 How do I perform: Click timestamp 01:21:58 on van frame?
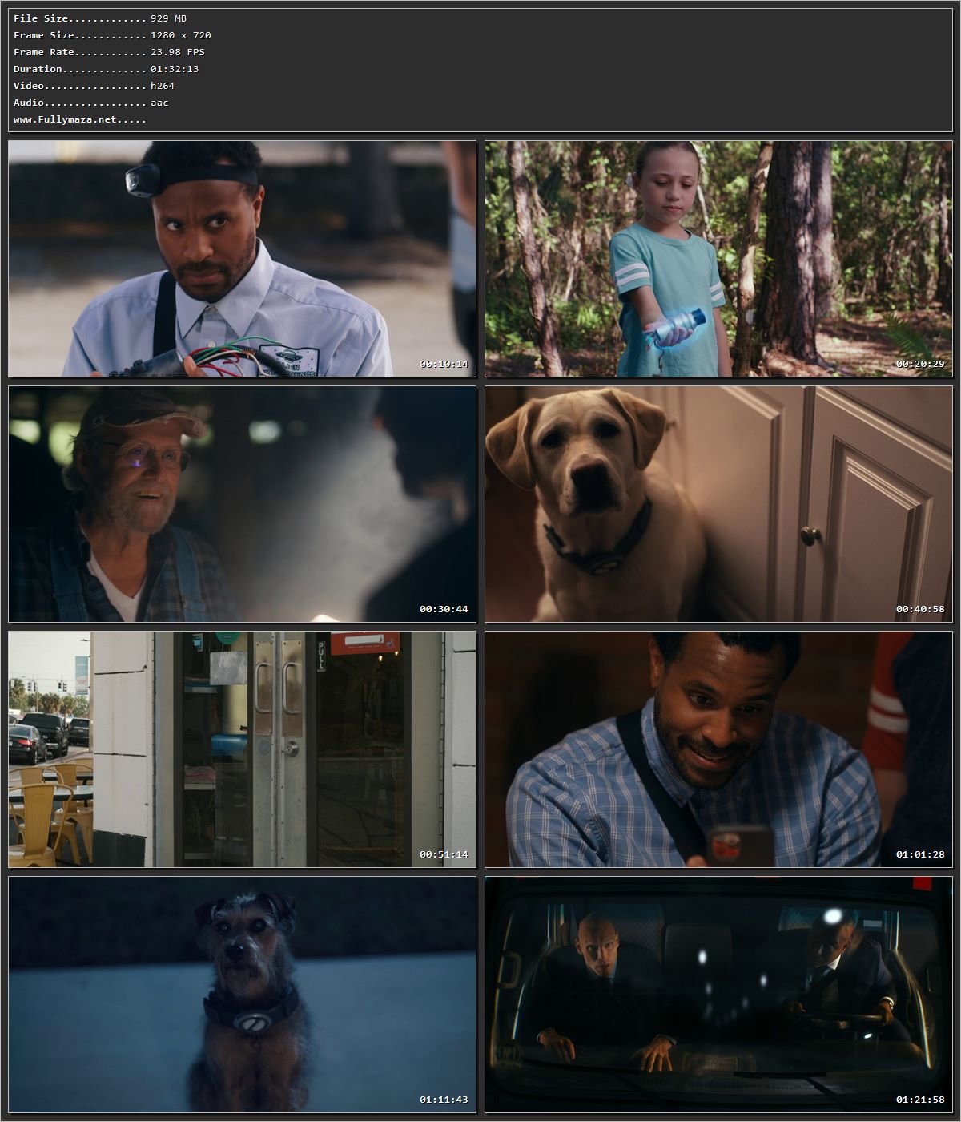[920, 1100]
